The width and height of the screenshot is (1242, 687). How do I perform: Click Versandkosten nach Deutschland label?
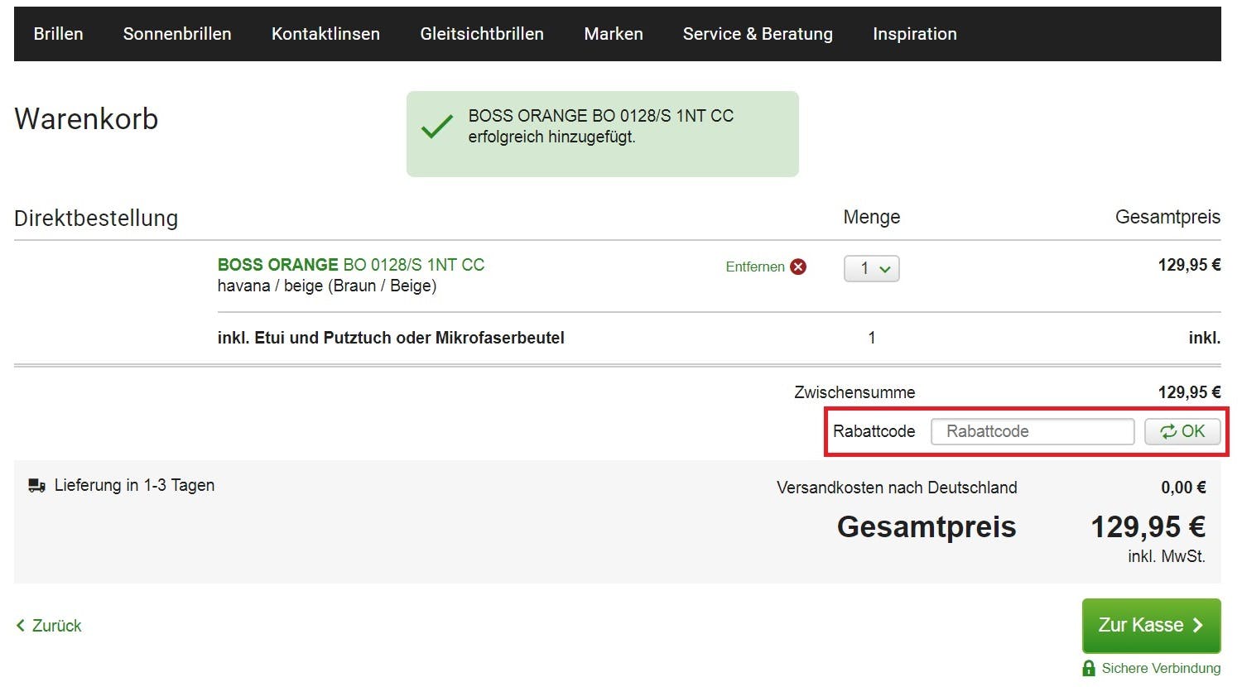897,488
